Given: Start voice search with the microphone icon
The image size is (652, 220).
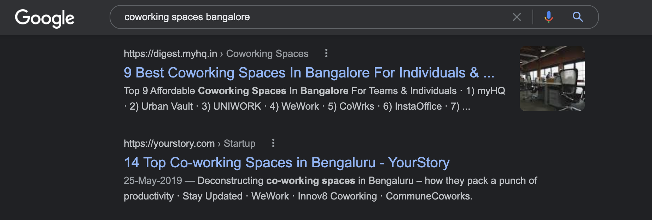Looking at the screenshot, I should tap(548, 17).
